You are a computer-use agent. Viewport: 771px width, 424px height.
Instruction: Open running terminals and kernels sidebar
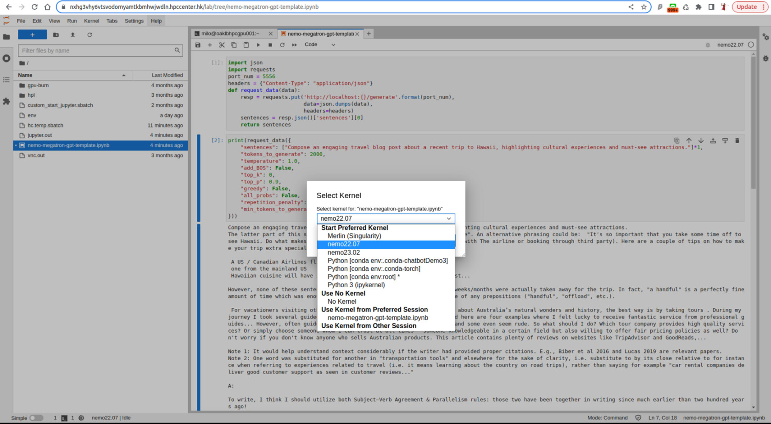click(x=6, y=58)
